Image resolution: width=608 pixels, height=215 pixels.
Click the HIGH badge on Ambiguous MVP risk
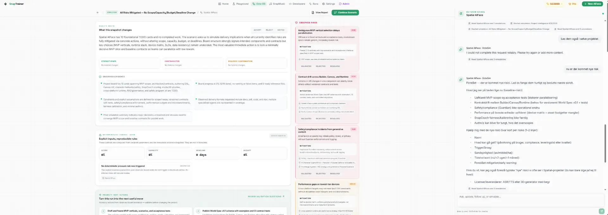(x=353, y=30)
